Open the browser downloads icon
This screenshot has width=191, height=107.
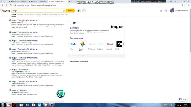click(188, 5)
